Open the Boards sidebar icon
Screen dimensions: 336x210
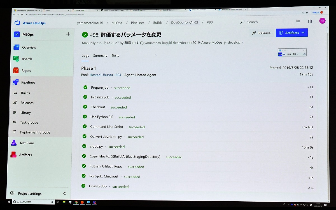click(16, 59)
